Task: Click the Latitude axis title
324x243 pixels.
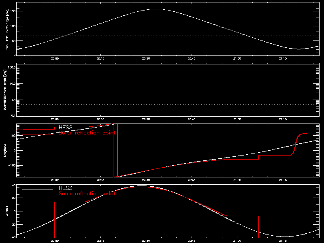Action: [x=7, y=211]
